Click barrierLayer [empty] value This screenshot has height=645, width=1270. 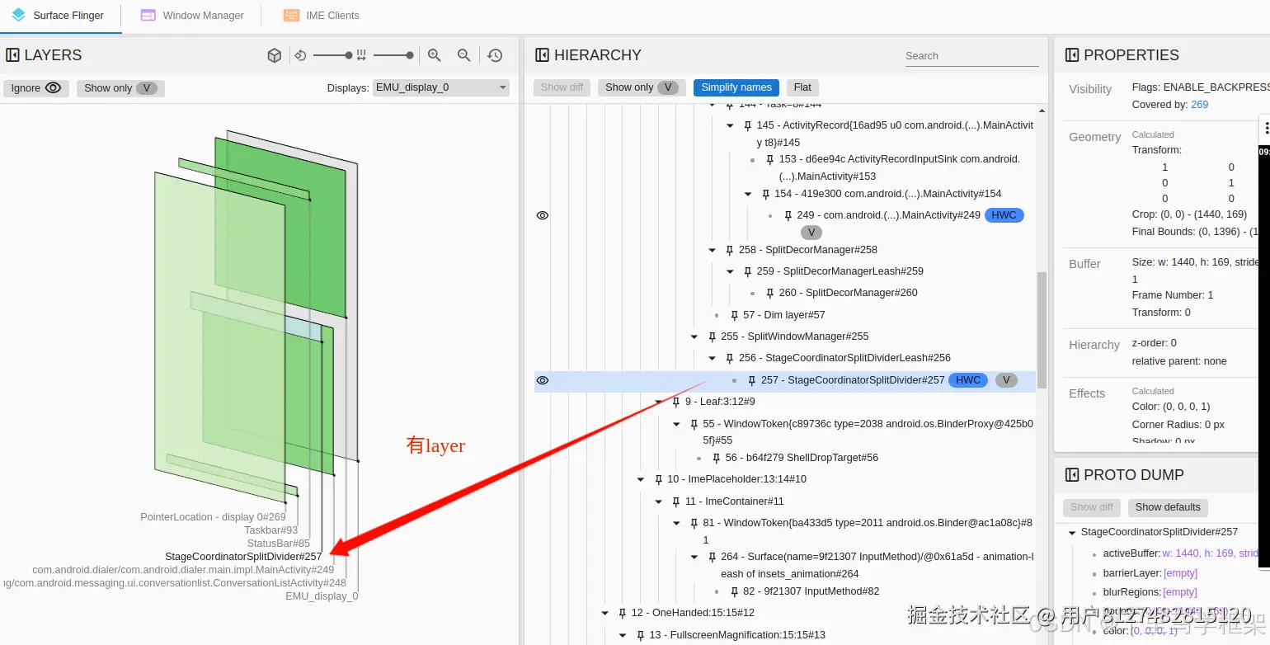(1180, 573)
